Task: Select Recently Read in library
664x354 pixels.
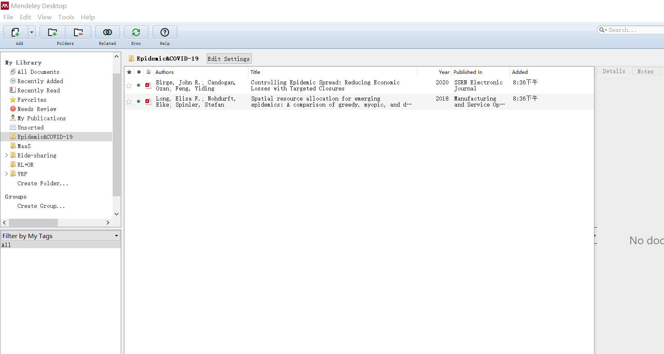Action: [x=38, y=90]
